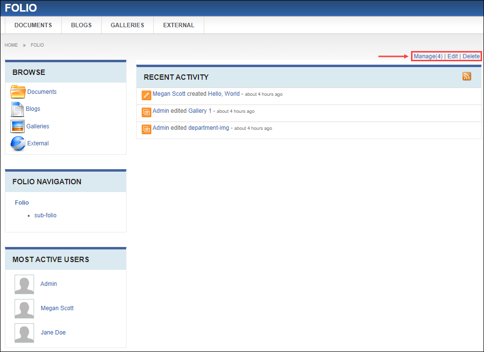
Task: Open the Documents link in Browse panel
Action: click(x=42, y=91)
